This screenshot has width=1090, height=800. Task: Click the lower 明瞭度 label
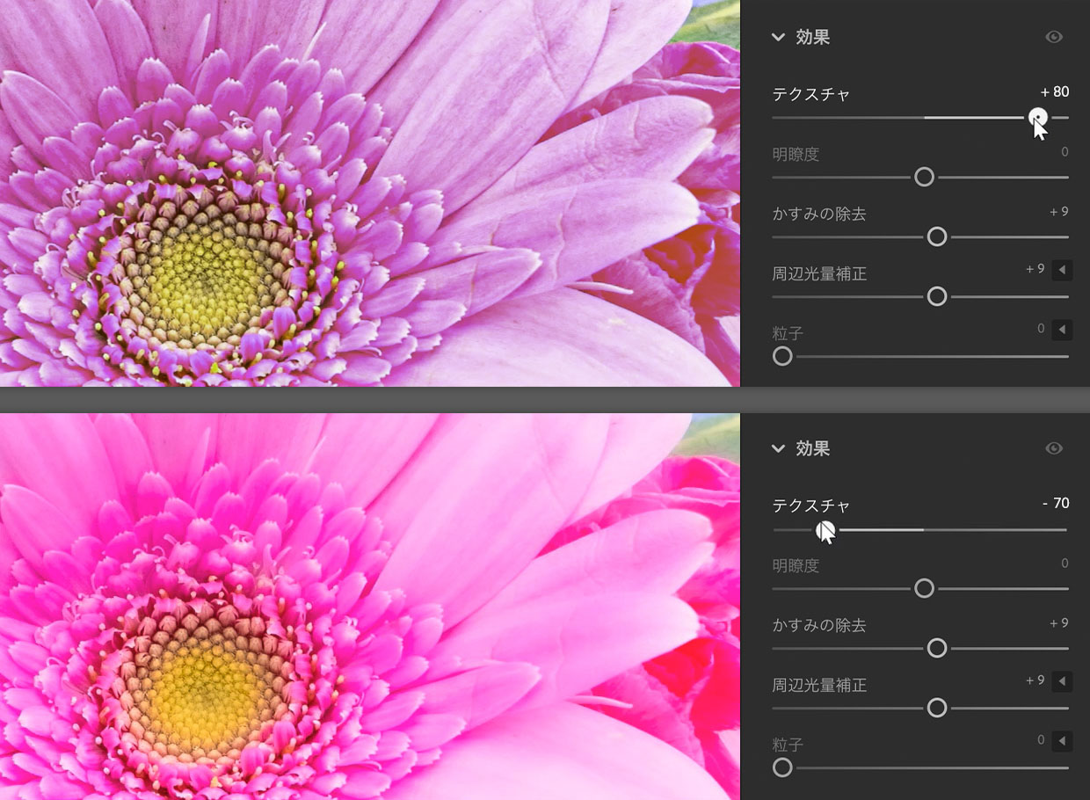(x=796, y=565)
